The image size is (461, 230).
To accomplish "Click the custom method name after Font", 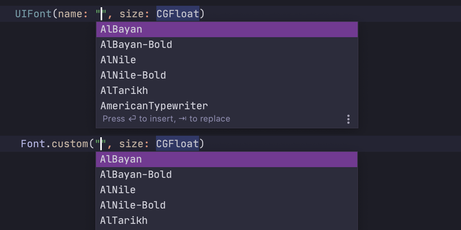I will pyautogui.click(x=70, y=144).
